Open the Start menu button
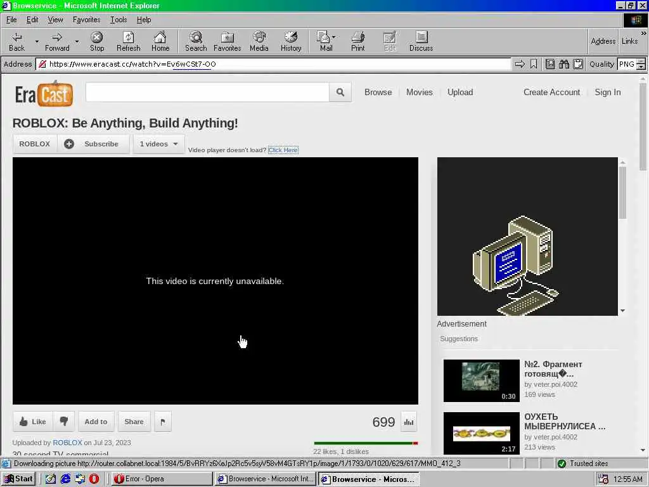This screenshot has height=487, width=649. tap(18, 479)
